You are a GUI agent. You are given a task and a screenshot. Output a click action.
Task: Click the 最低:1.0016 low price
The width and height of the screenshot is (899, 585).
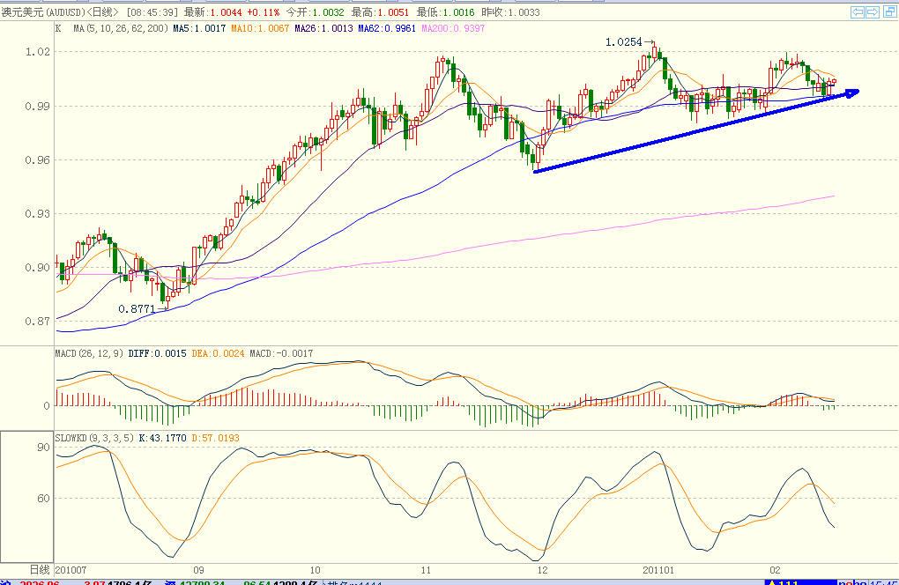click(x=445, y=12)
